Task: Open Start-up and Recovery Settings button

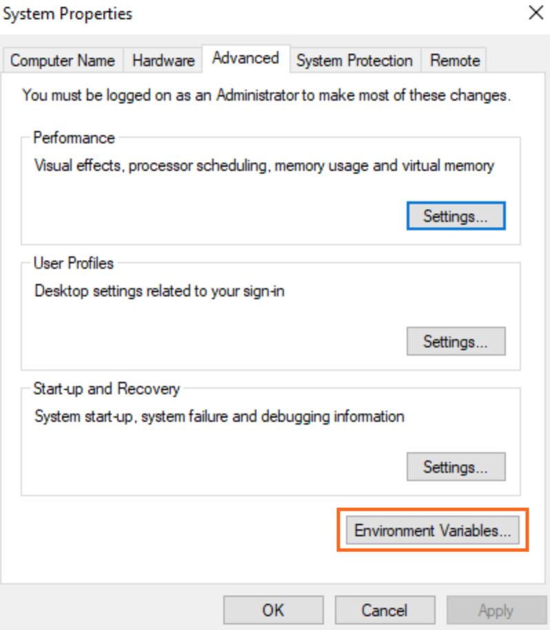Action: [x=456, y=467]
